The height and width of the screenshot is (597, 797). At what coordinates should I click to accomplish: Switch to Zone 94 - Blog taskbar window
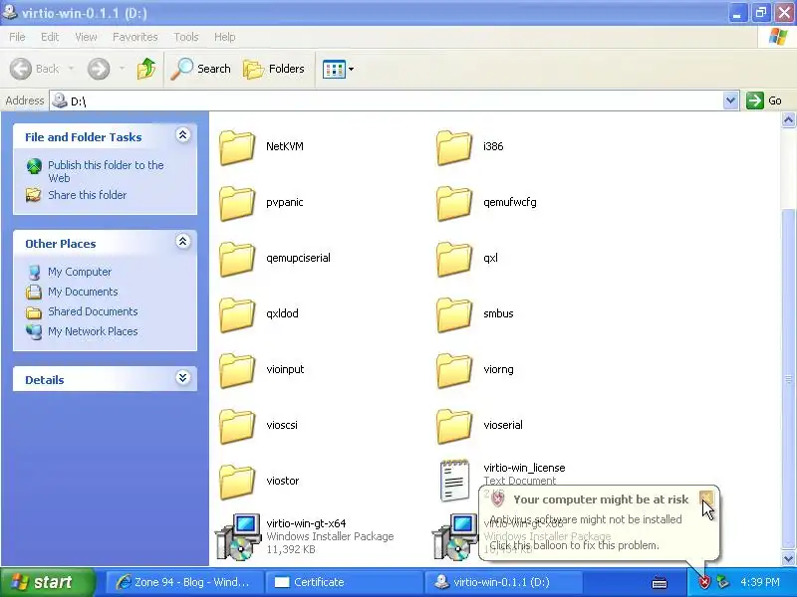[x=184, y=582]
